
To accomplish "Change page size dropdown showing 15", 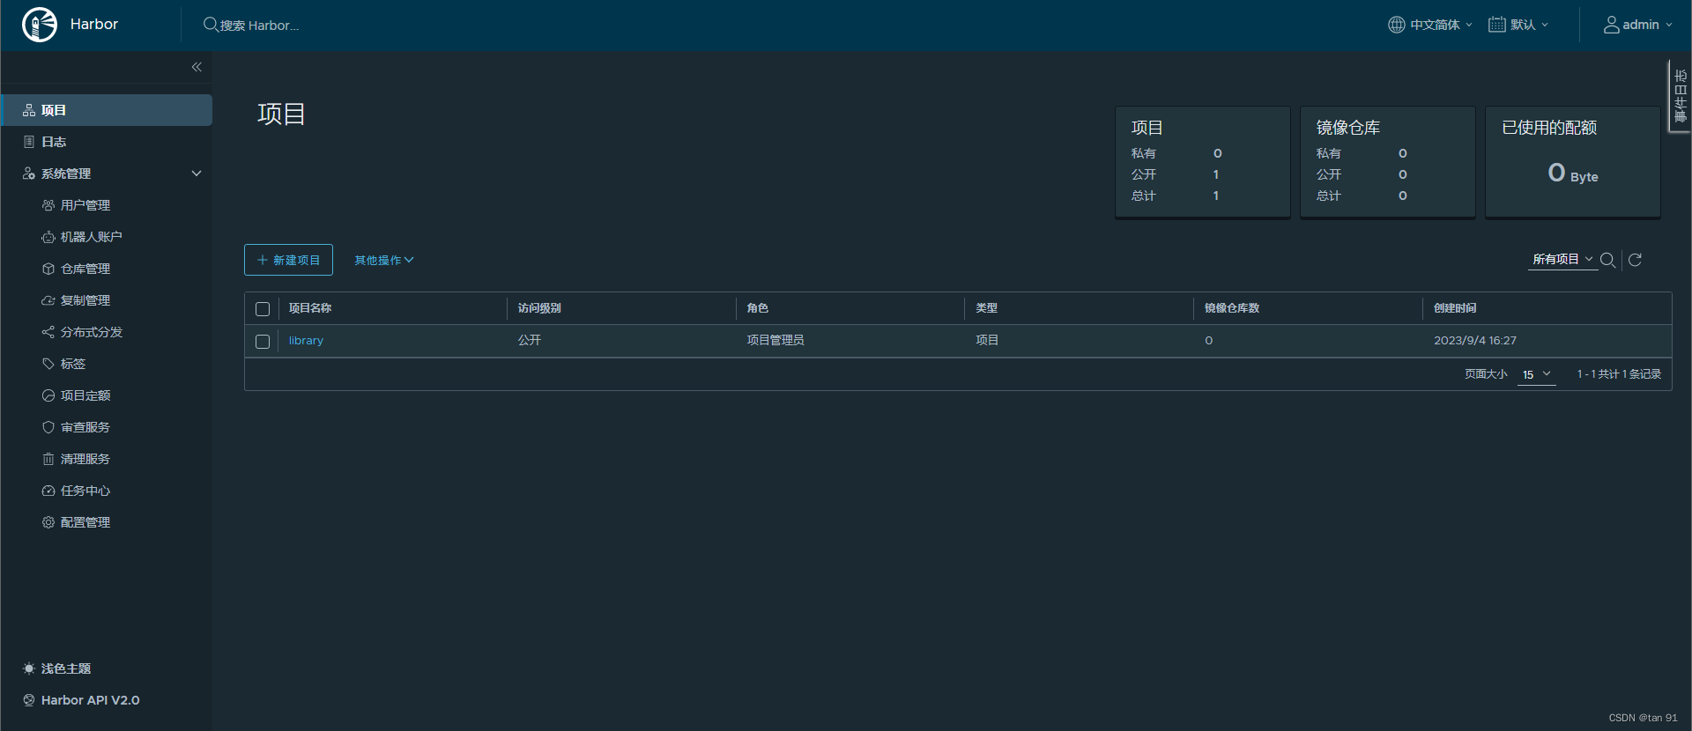I will (1536, 374).
